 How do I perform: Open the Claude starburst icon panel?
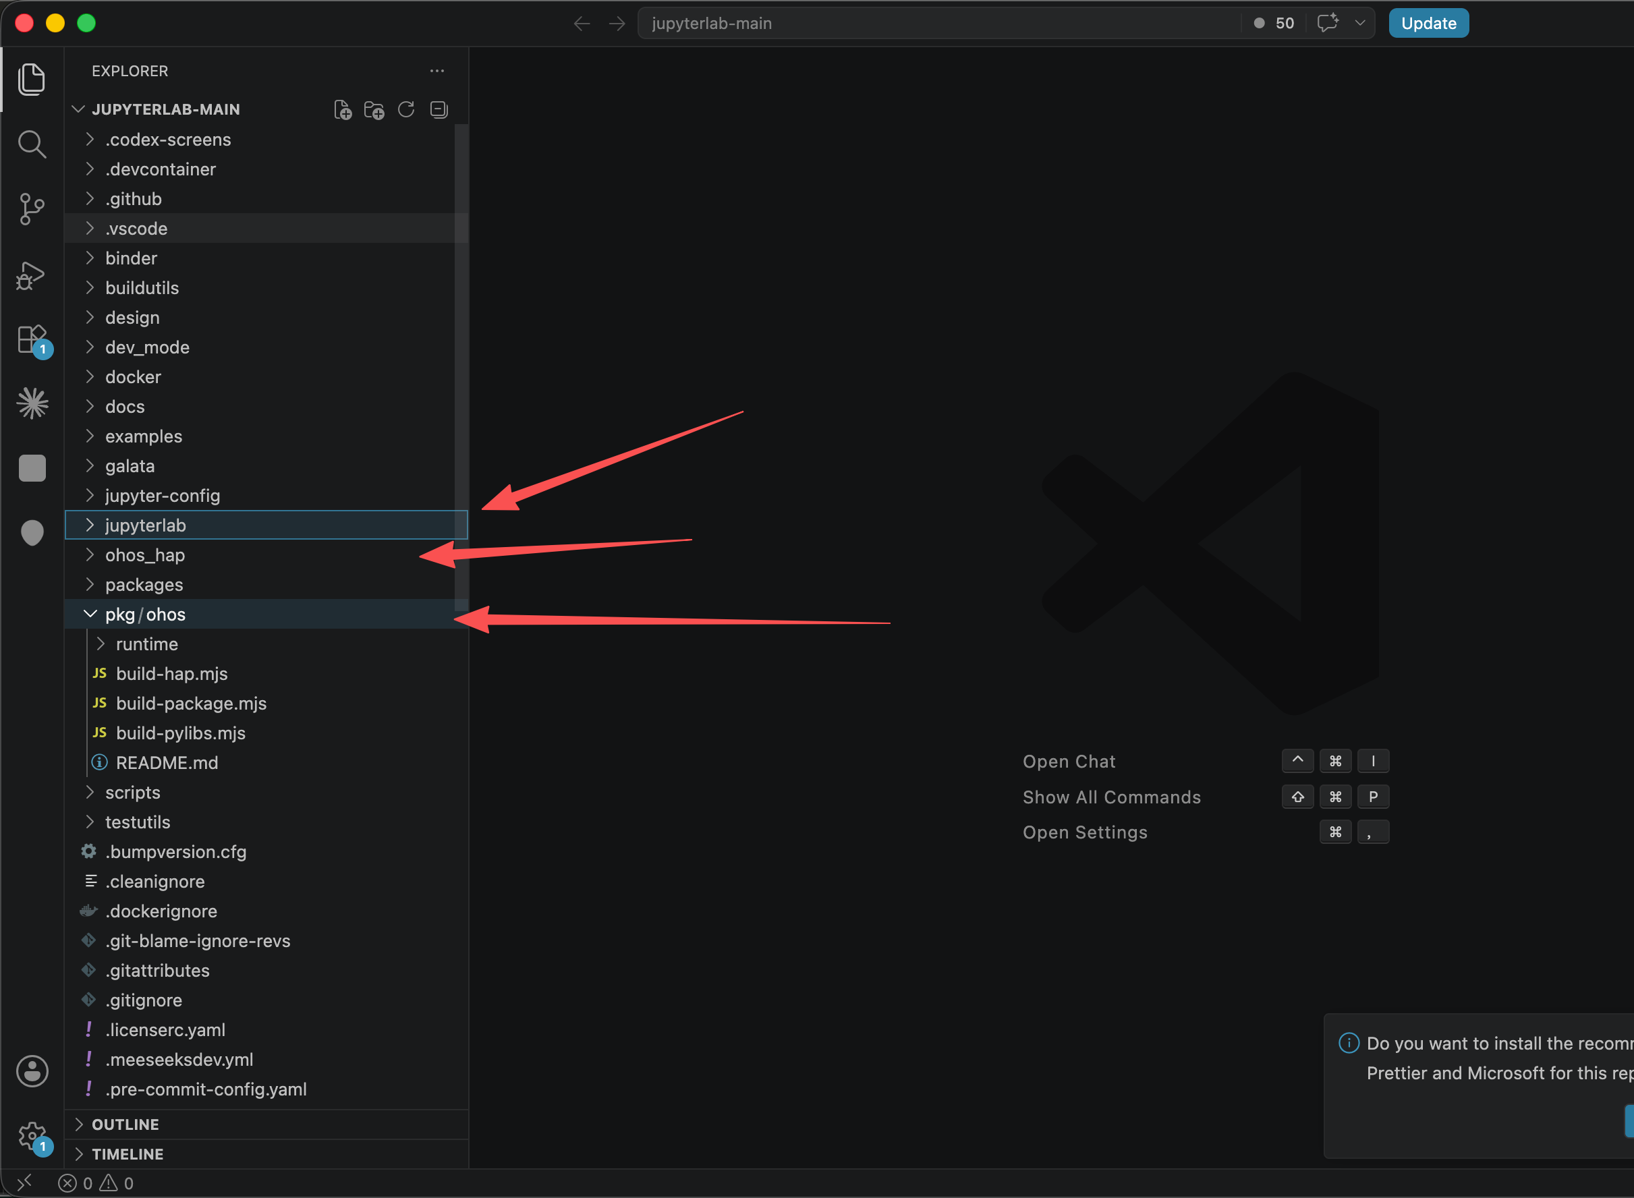click(32, 403)
